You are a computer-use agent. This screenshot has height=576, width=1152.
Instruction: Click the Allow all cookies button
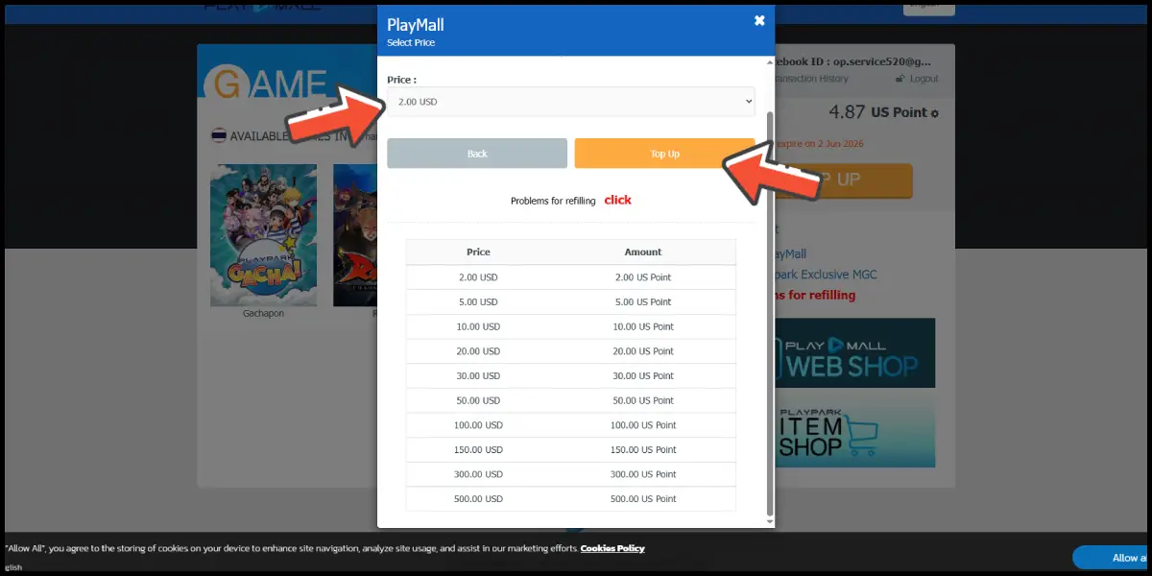[1112, 558]
